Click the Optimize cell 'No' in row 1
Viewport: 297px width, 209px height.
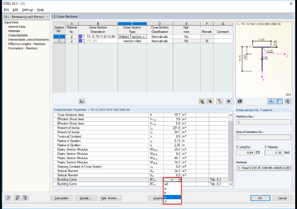186,37
